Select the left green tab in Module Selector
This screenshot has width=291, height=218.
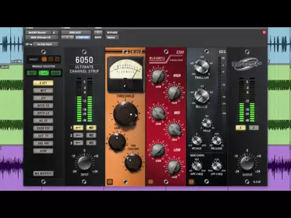tap(32, 73)
